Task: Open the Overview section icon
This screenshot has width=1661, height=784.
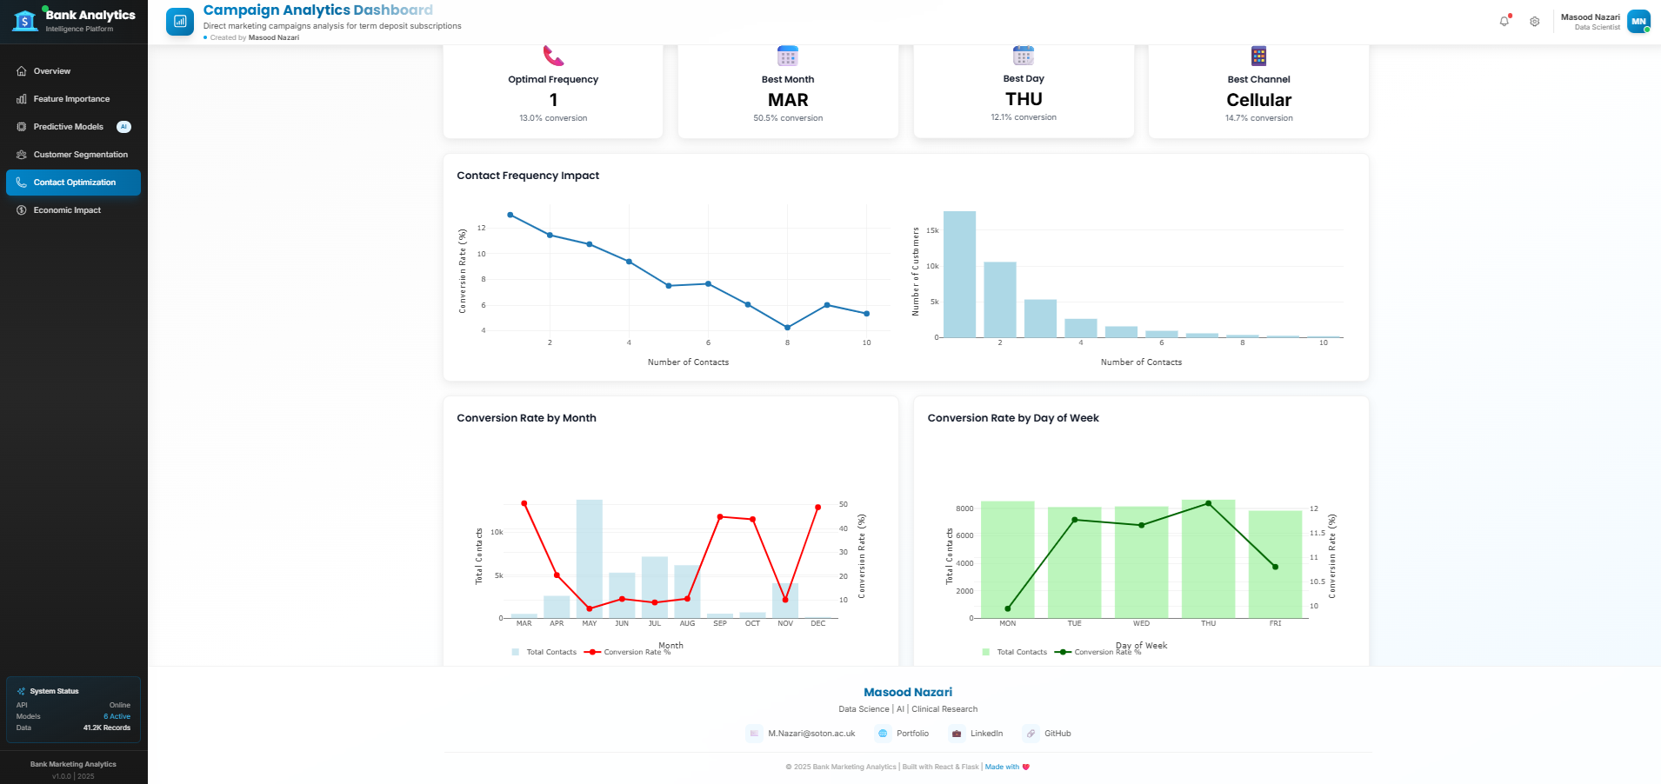Action: 20,70
